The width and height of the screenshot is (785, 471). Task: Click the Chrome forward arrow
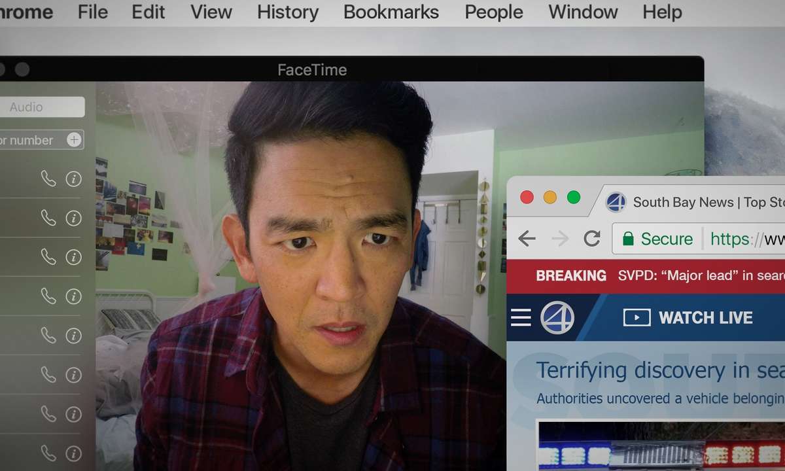click(560, 239)
